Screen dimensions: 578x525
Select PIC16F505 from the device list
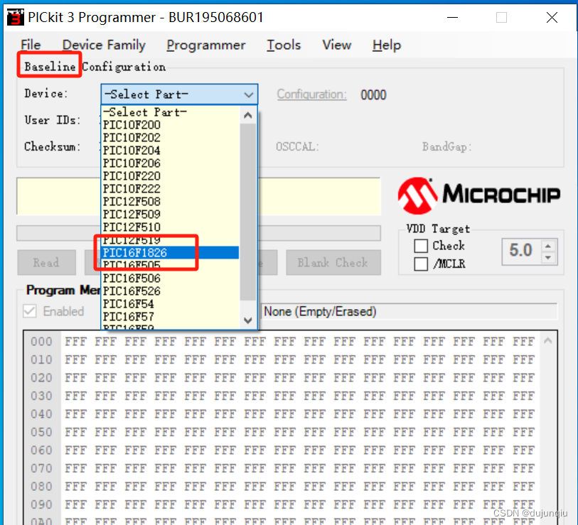tap(171, 265)
